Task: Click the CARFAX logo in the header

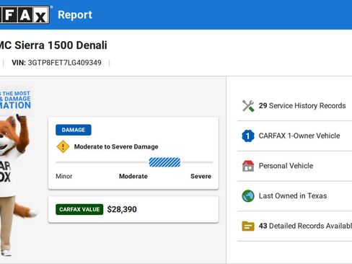Action: click(25, 15)
